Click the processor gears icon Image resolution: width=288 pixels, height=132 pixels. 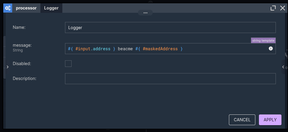click(x=8, y=8)
